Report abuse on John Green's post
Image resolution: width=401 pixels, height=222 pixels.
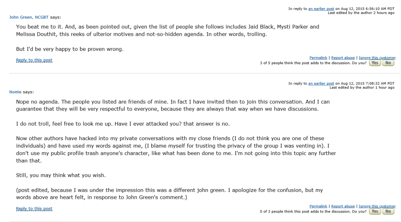[343, 58]
